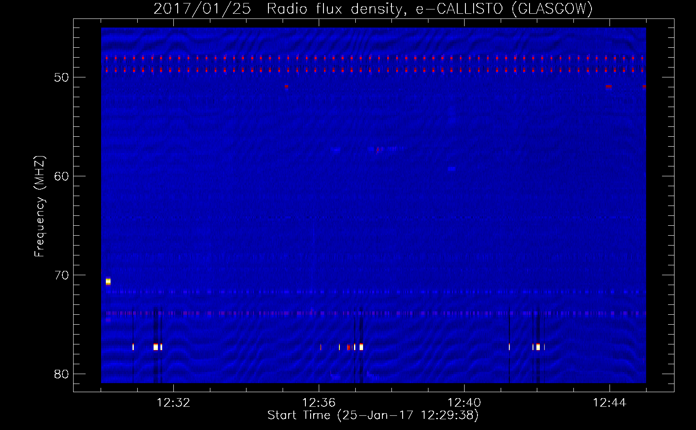Click the 12:40 time axis tick label
This screenshot has width=696, height=430.
click(x=464, y=403)
